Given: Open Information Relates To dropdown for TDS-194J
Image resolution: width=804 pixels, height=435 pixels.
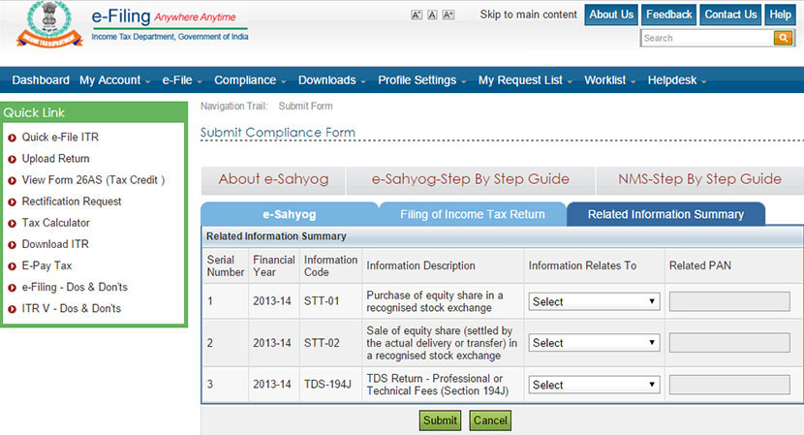Looking at the screenshot, I should (595, 385).
